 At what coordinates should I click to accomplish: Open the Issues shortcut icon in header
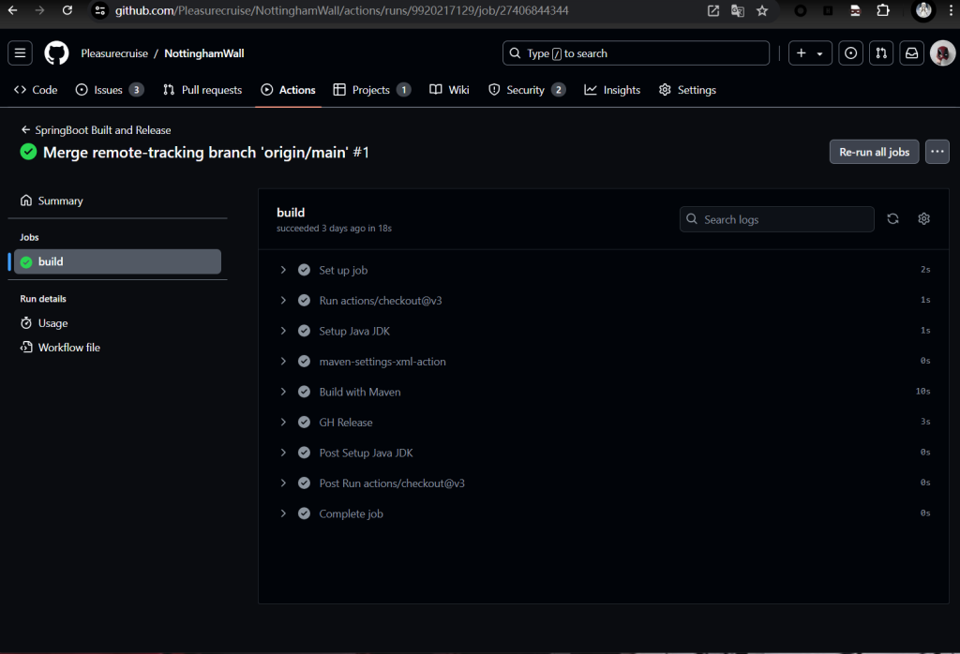tap(850, 53)
